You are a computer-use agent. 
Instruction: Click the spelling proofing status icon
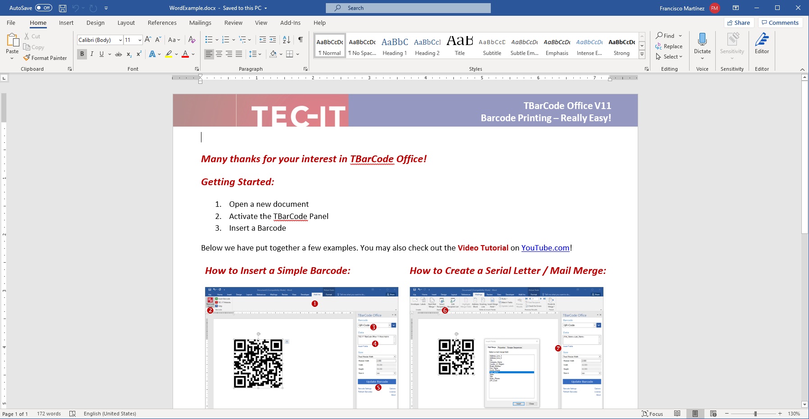point(73,414)
